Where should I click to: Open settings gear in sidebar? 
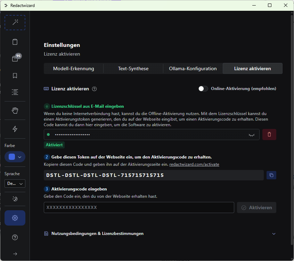(x=15, y=218)
